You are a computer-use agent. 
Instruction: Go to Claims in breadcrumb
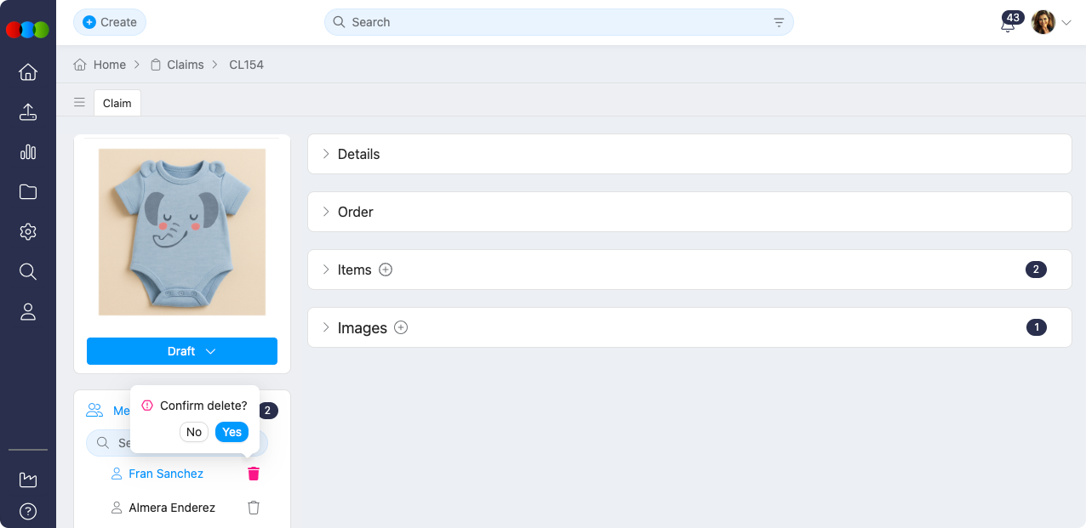185,65
